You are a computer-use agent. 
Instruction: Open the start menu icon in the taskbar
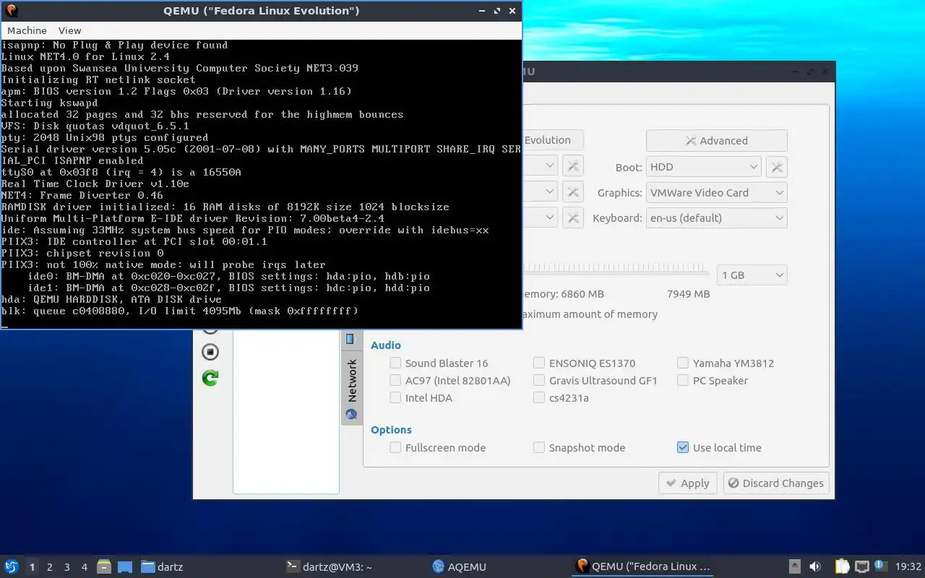(x=12, y=566)
